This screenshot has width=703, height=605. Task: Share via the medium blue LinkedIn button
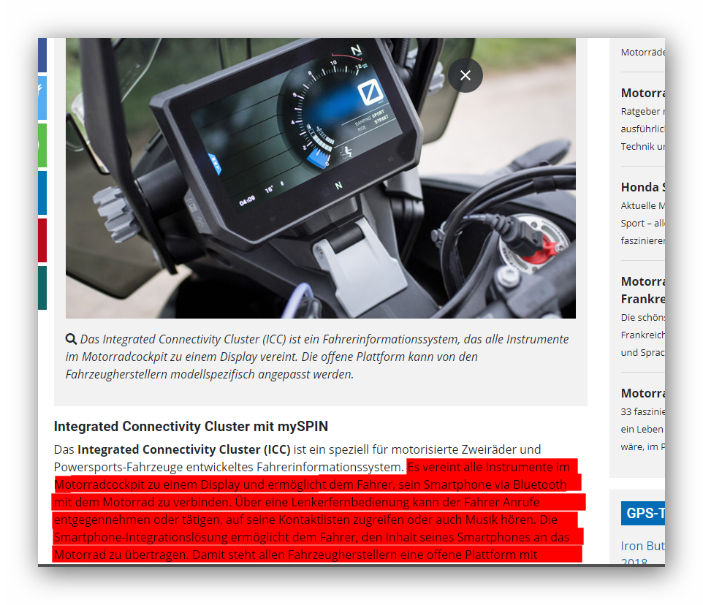42,193
